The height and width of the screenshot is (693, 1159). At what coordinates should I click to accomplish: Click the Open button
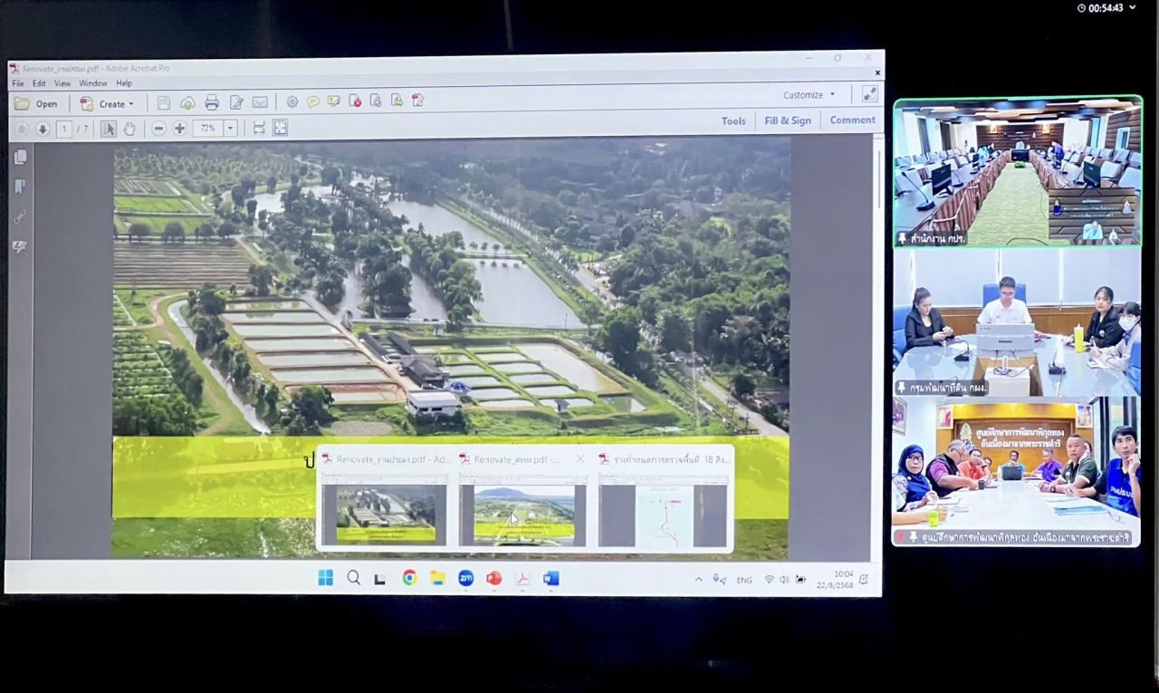click(x=37, y=103)
